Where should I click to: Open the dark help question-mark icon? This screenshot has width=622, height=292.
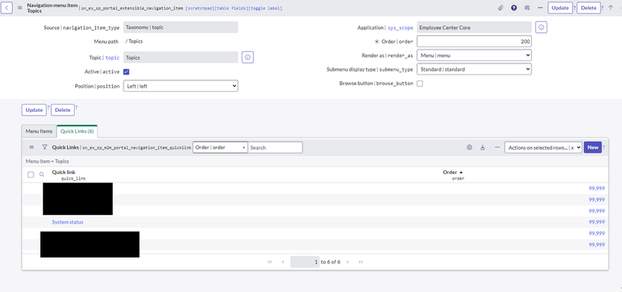pyautogui.click(x=514, y=8)
